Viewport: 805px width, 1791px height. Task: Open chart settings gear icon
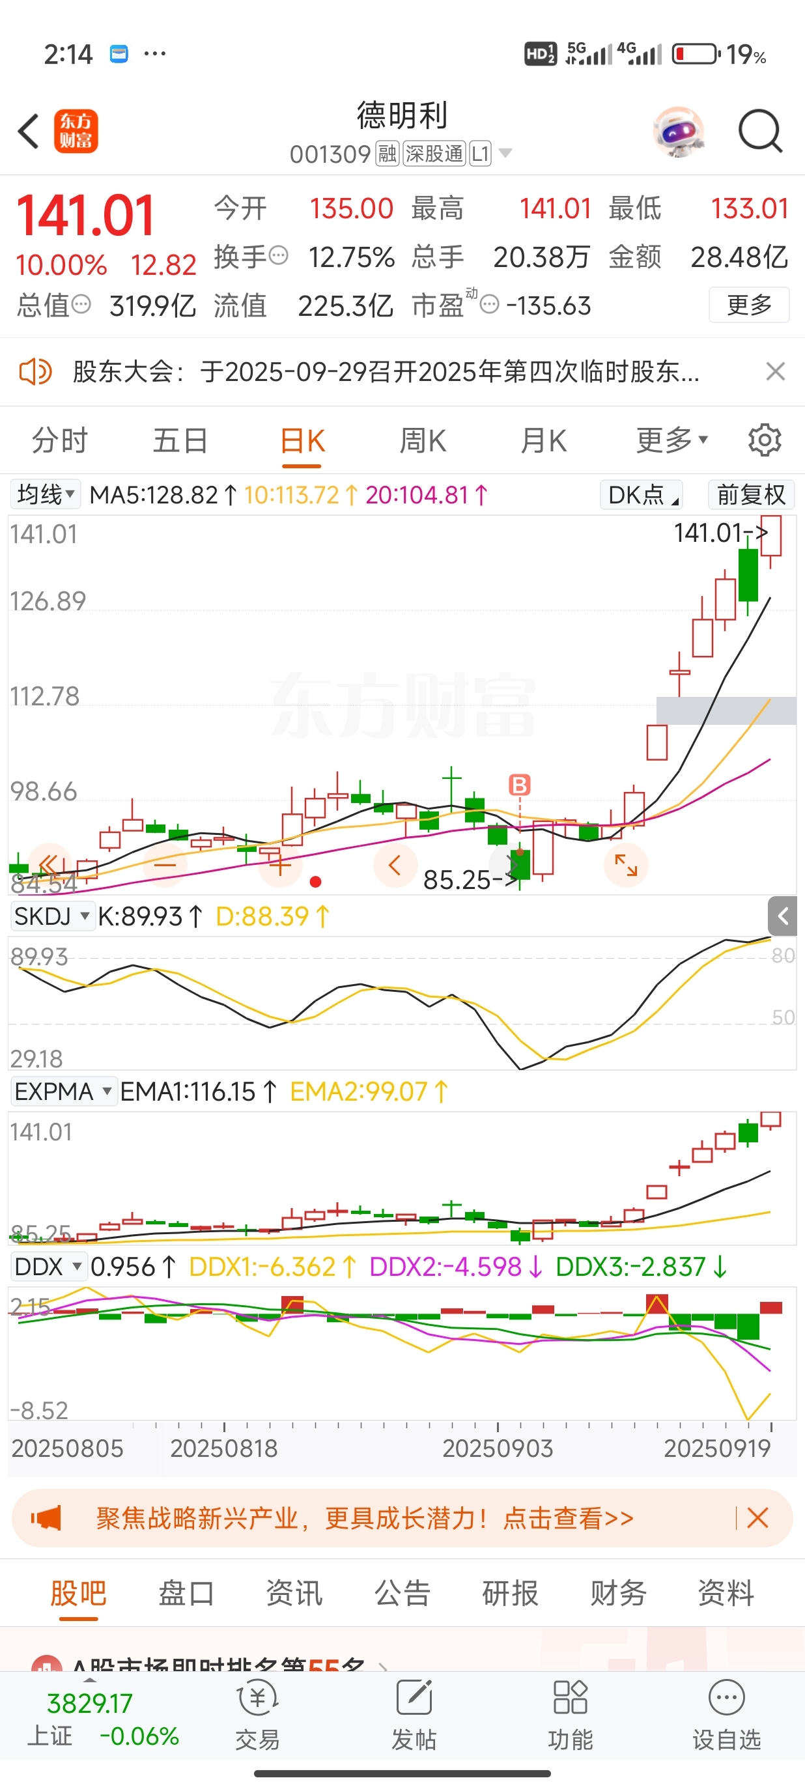(765, 440)
